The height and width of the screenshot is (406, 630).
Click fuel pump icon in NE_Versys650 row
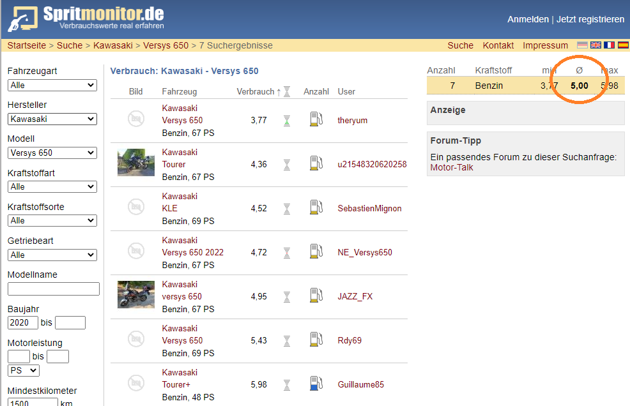pos(317,252)
